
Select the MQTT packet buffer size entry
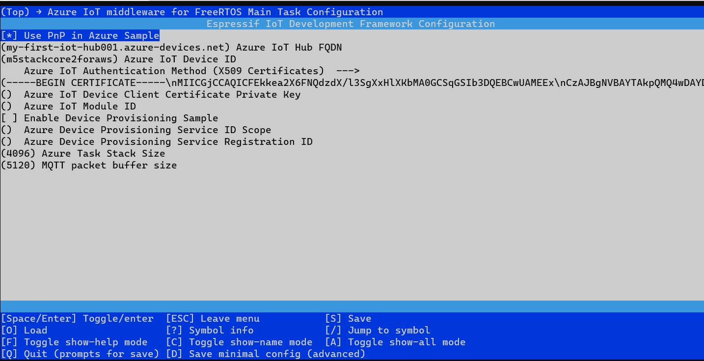(x=89, y=165)
